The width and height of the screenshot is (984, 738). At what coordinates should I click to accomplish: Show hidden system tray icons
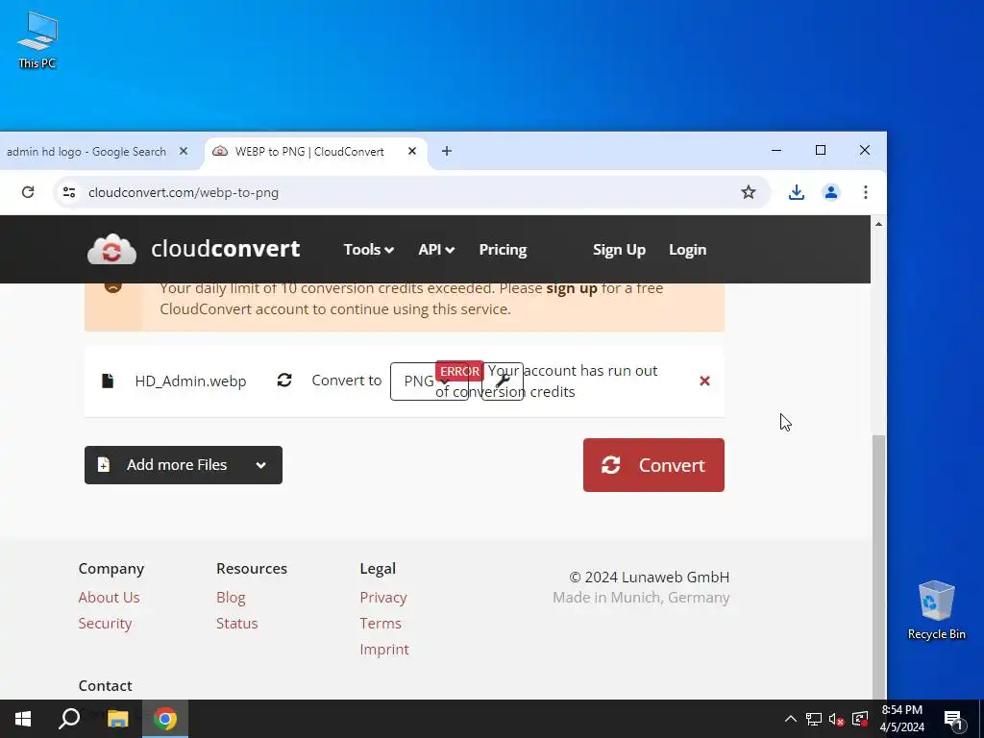pyautogui.click(x=791, y=719)
